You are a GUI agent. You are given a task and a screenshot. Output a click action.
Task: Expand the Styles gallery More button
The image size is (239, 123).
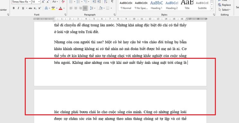pos(212,9)
